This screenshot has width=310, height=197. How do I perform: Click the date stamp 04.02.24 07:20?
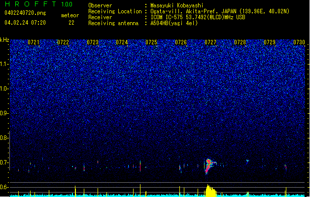coord(25,23)
